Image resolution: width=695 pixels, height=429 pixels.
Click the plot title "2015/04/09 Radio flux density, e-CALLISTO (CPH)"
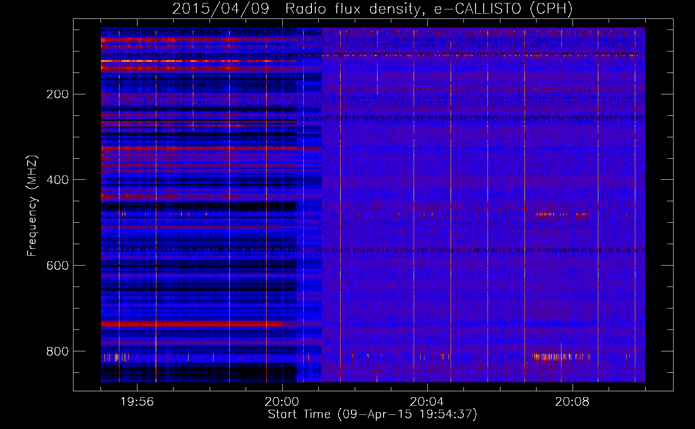coord(372,9)
